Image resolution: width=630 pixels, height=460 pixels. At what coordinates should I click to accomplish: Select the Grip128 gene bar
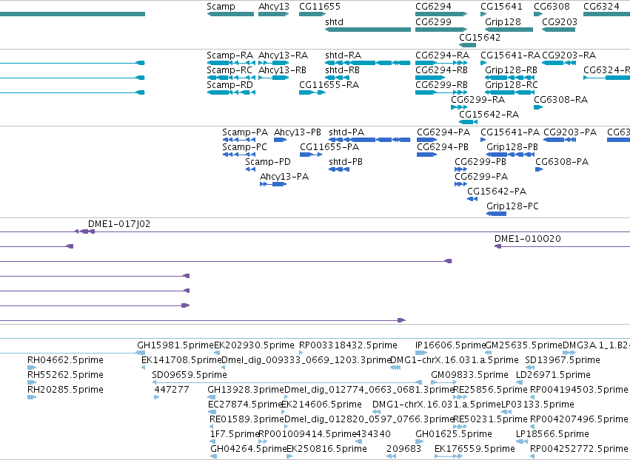coord(509,30)
